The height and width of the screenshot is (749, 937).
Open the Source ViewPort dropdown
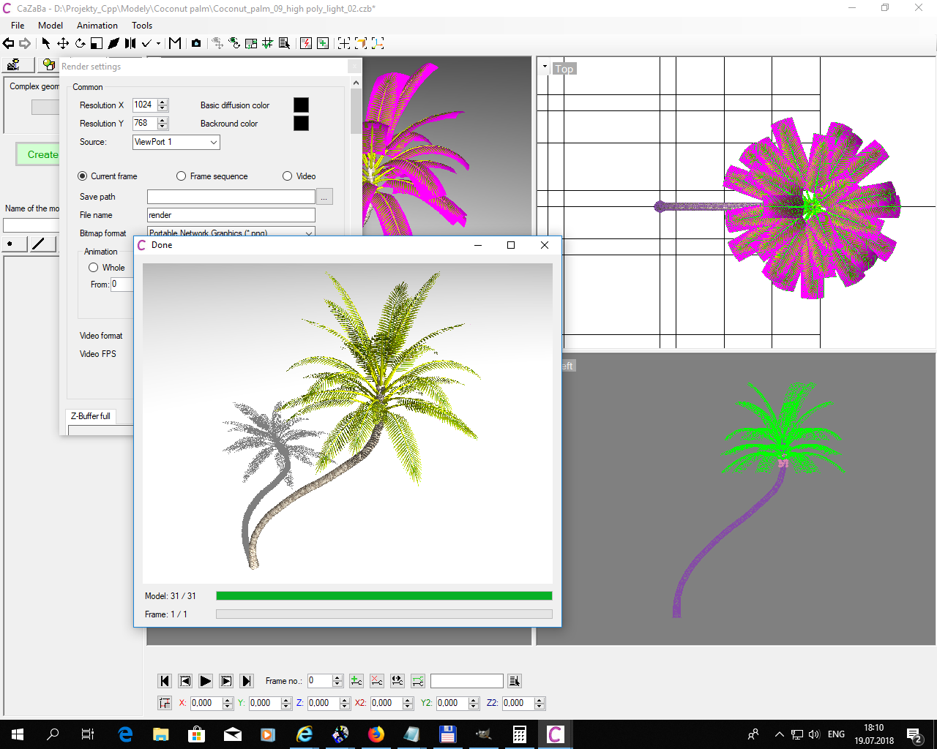pos(176,142)
